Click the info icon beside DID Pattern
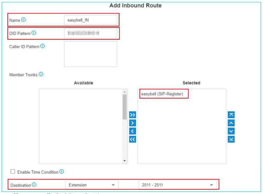The image size is (263, 194). tap(34, 33)
